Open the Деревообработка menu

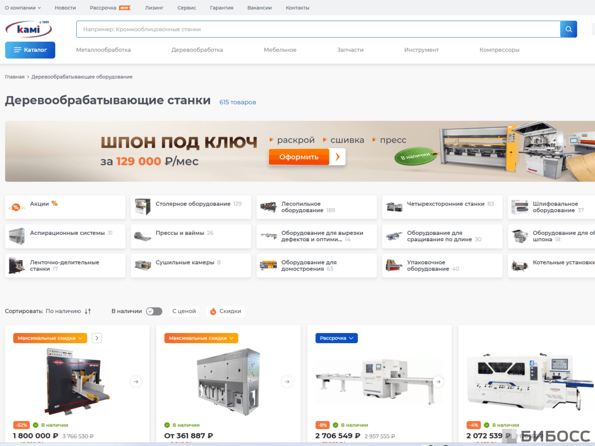point(197,50)
